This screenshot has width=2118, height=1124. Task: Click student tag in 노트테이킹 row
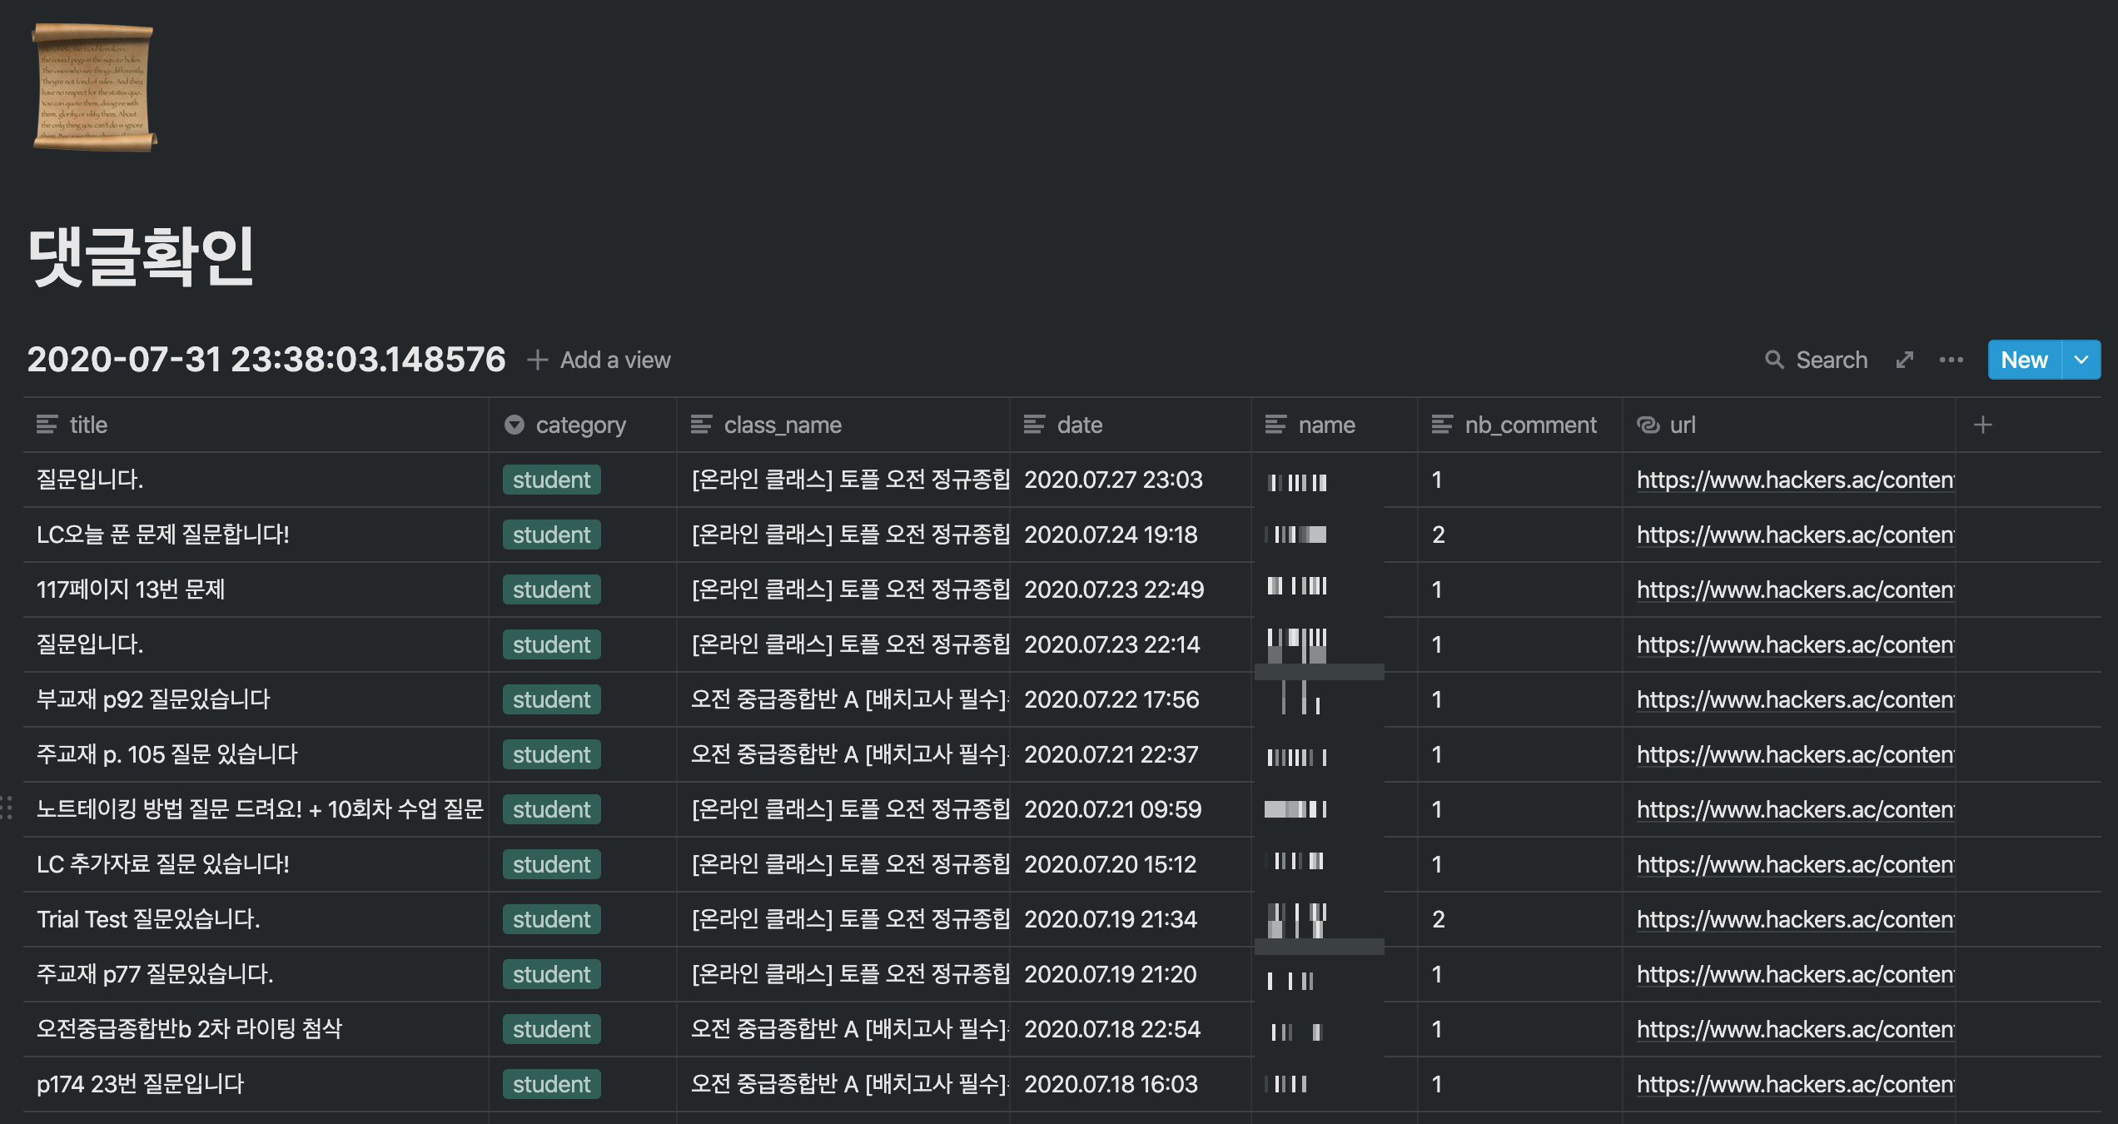tap(551, 809)
